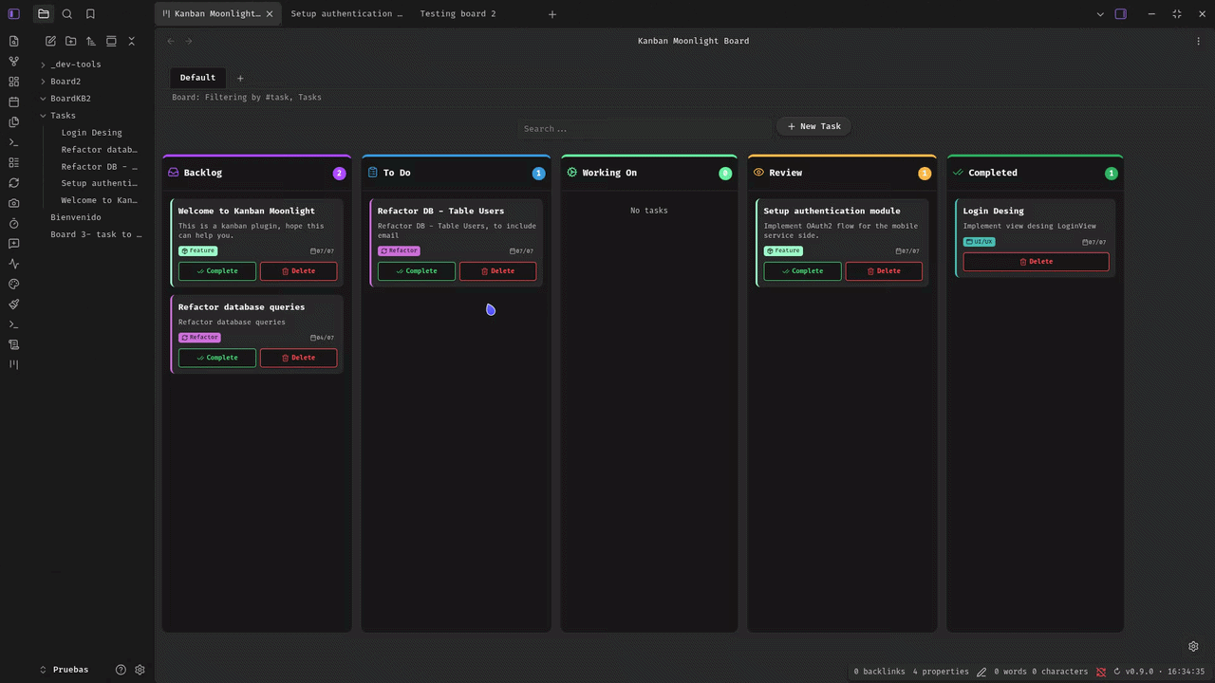Screen dimensions: 1215x683
Task: Collapse all folders in file explorer
Action: 132,41
